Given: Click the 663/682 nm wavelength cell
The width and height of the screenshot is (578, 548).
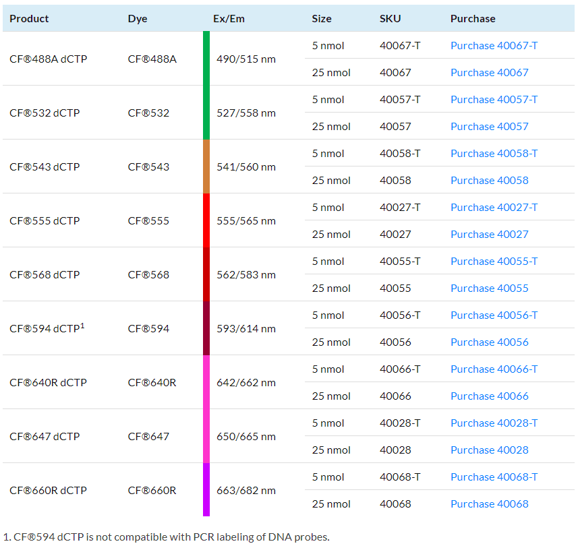Looking at the screenshot, I should point(245,491).
